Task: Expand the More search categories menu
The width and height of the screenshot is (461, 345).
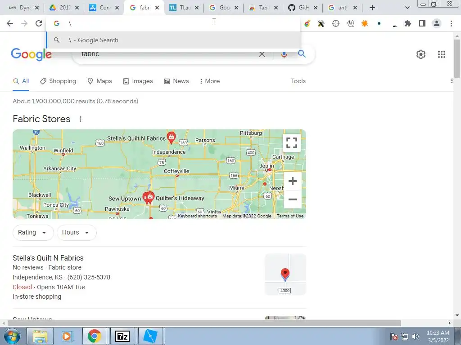Action: [x=210, y=81]
